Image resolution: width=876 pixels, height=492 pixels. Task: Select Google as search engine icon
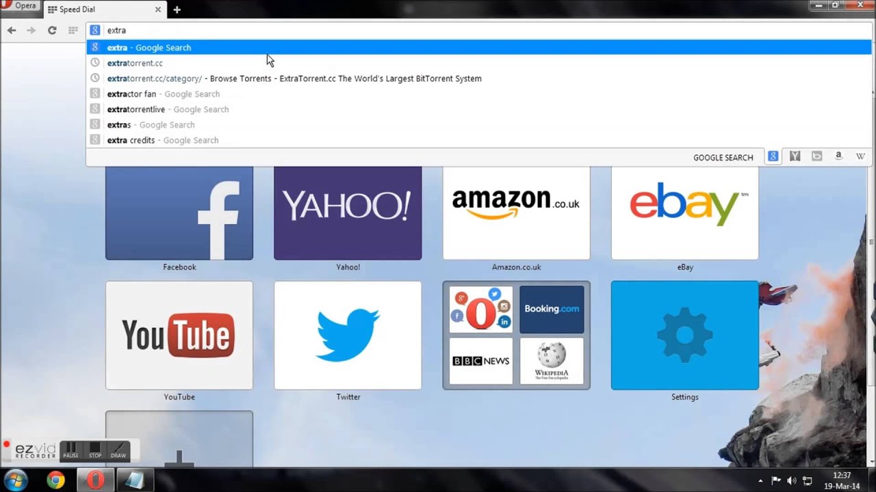point(773,156)
